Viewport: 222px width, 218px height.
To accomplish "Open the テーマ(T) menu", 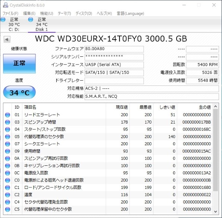I will [64, 13].
